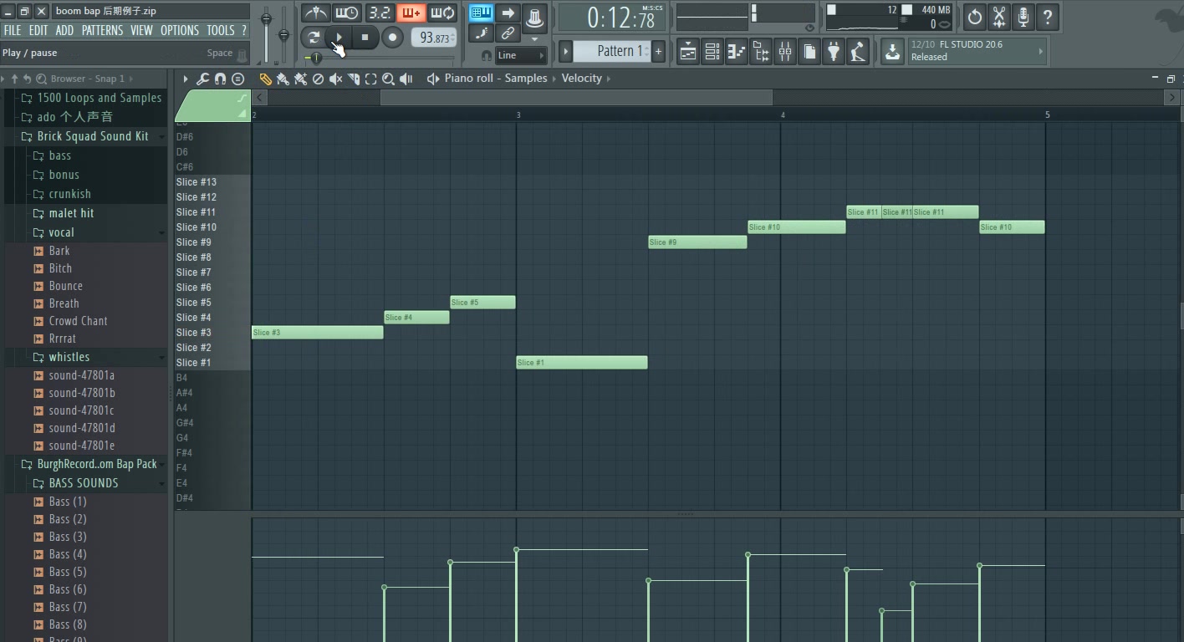This screenshot has width=1184, height=642.
Task: Open the OPTIONS menu
Action: pyautogui.click(x=180, y=30)
